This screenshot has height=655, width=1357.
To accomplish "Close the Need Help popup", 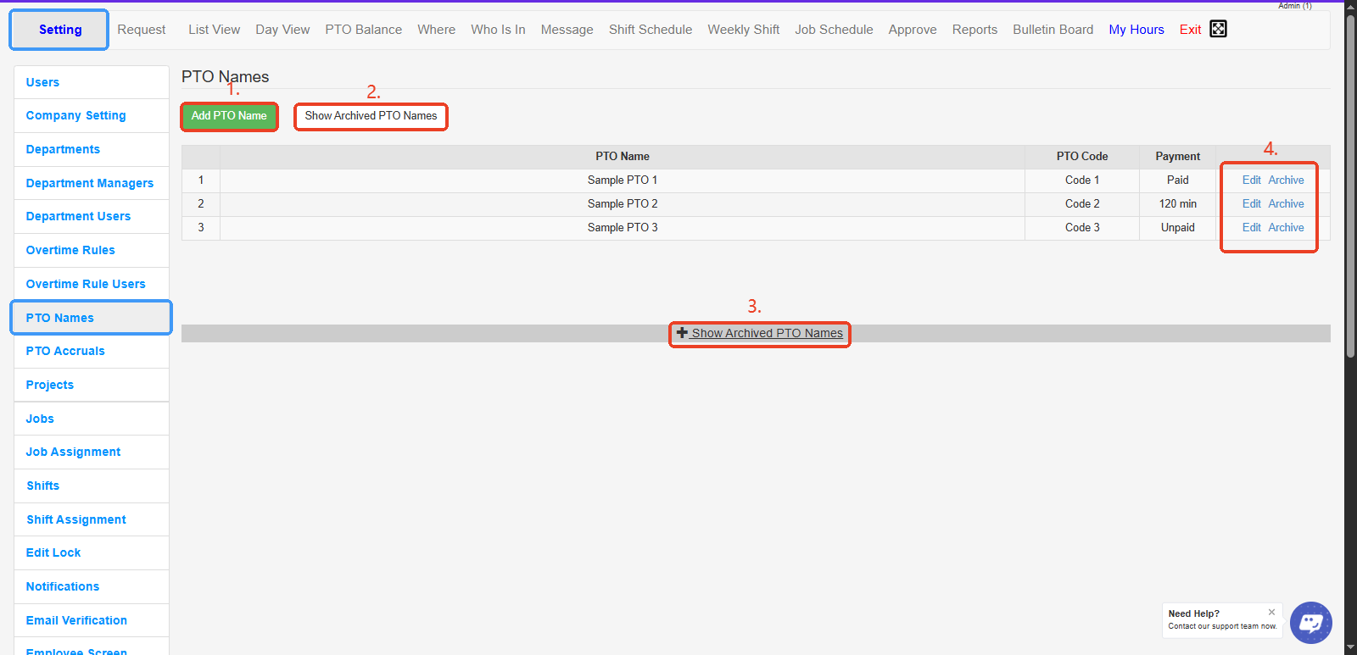I will click(1271, 612).
